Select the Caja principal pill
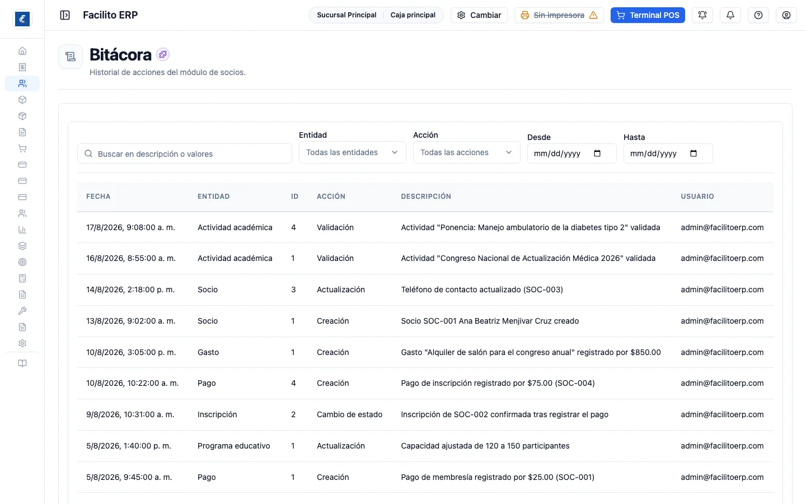This screenshot has height=504, width=806. click(x=413, y=15)
